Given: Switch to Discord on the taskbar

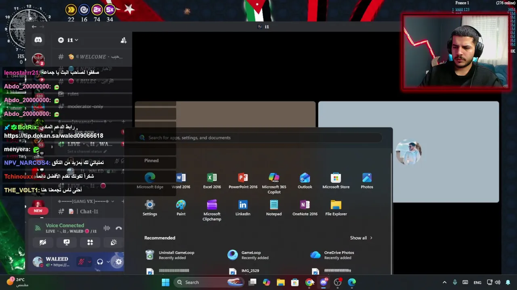Looking at the screenshot, I should (x=324, y=282).
